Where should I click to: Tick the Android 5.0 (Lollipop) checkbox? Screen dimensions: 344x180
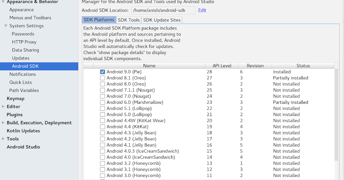[102, 115]
